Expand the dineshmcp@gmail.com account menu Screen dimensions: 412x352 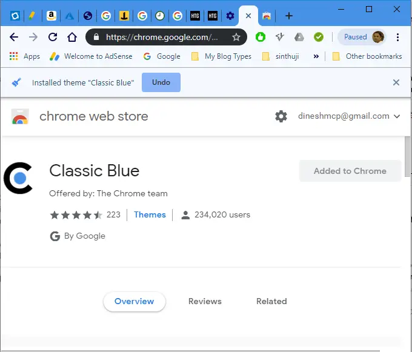pos(349,116)
